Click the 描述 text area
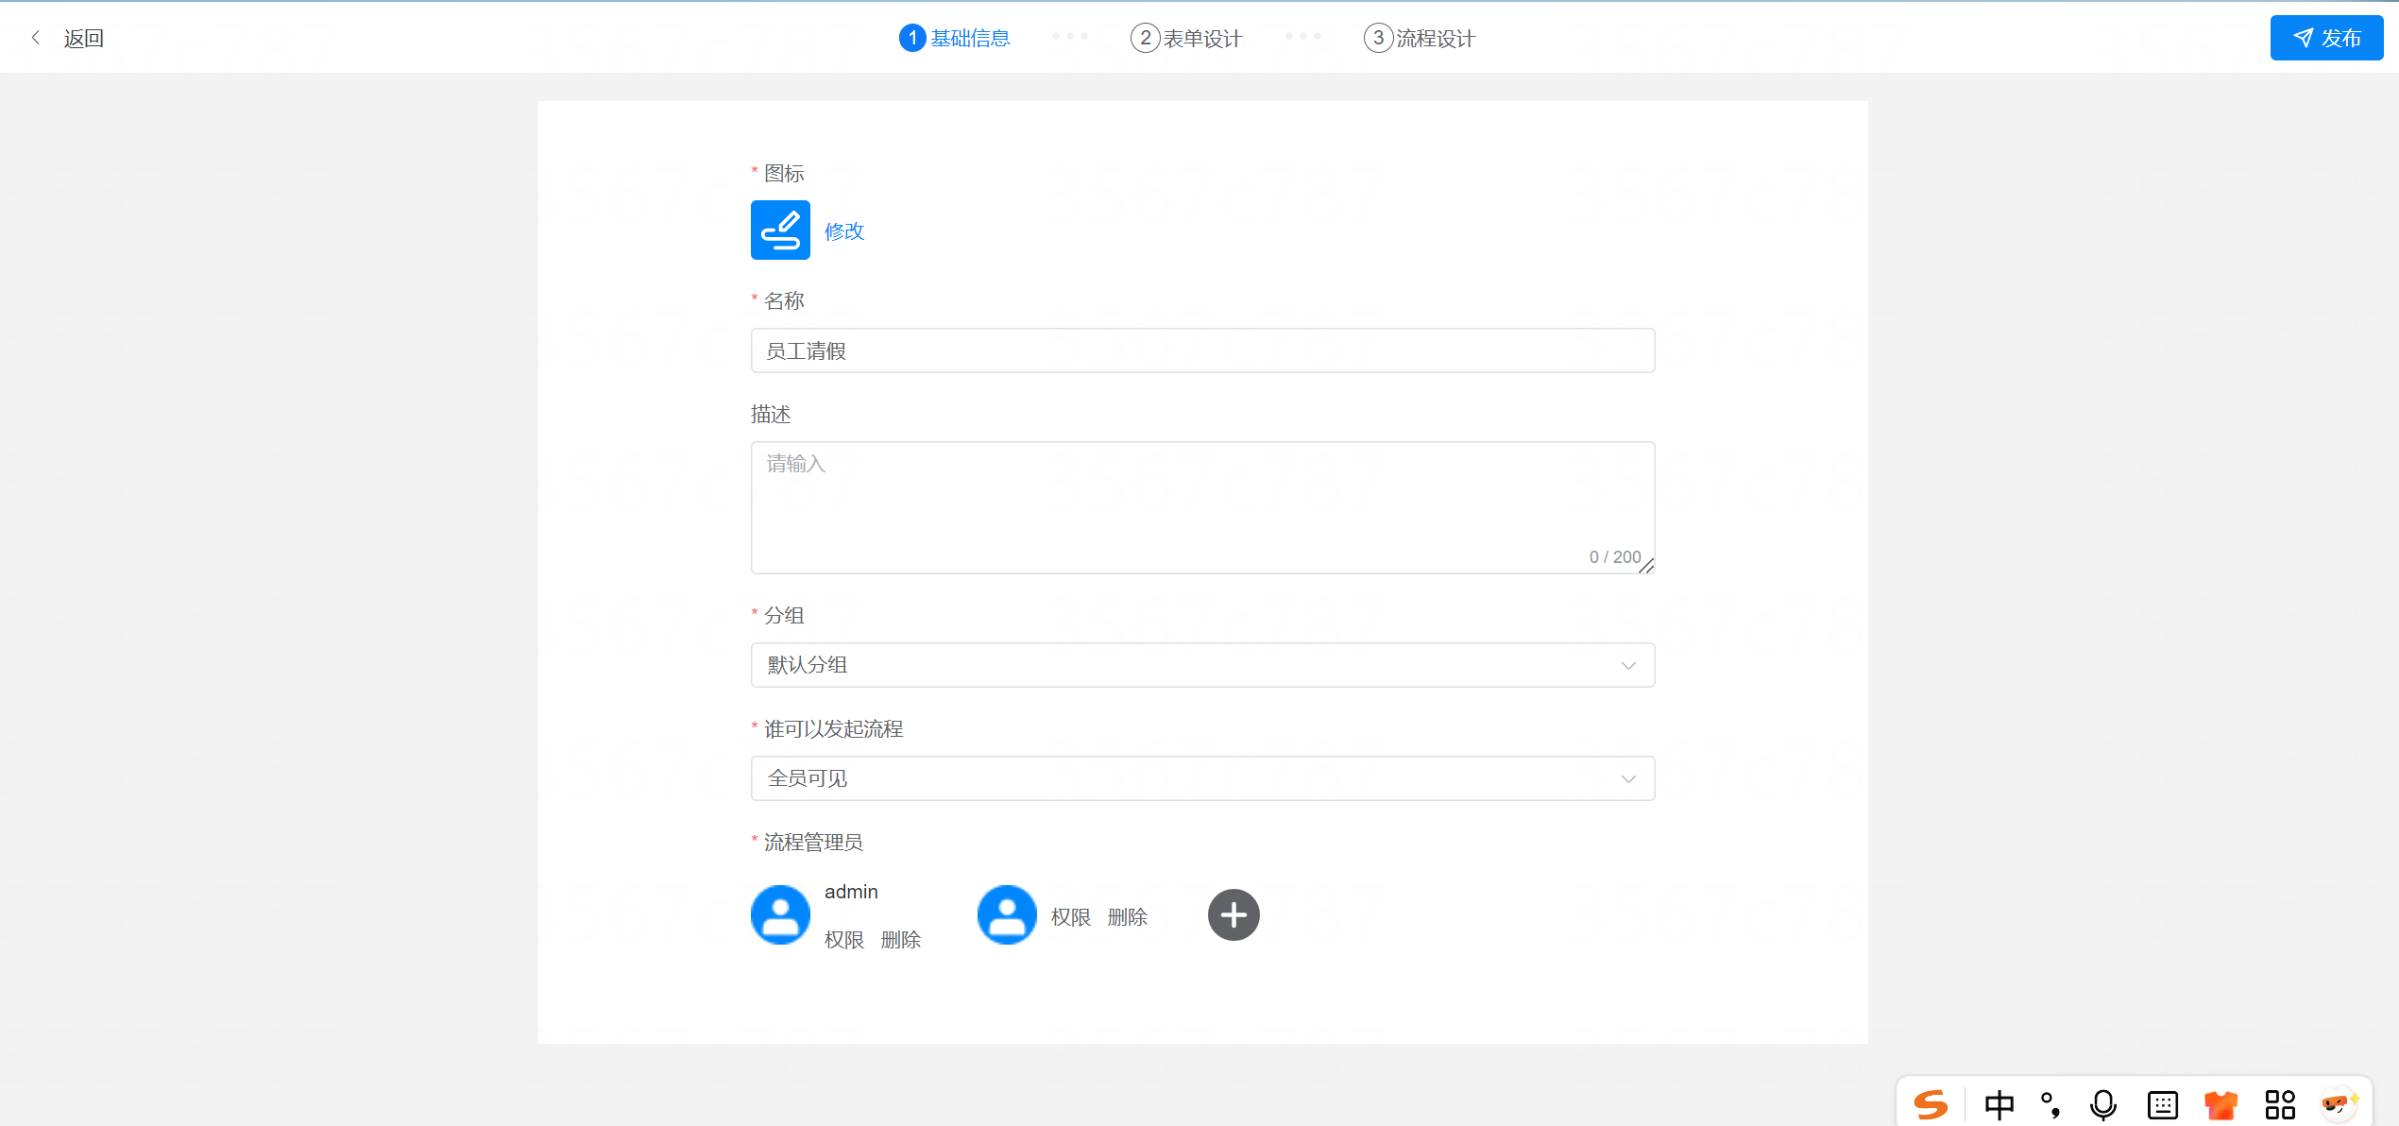The height and width of the screenshot is (1126, 2399). coord(1202,507)
